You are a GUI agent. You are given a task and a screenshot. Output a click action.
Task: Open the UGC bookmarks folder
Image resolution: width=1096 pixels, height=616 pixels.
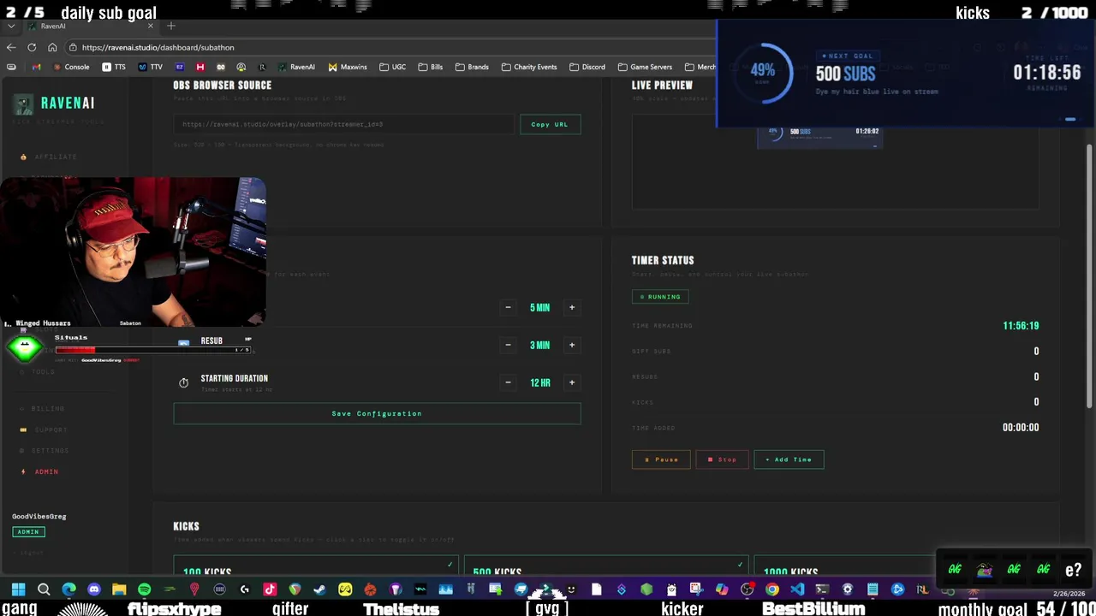(x=392, y=67)
